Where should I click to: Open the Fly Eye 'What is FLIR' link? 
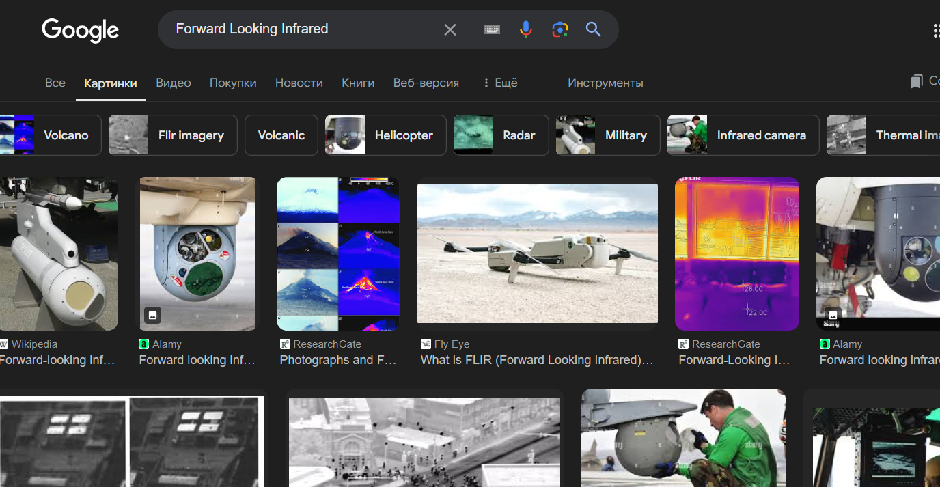tap(536, 360)
